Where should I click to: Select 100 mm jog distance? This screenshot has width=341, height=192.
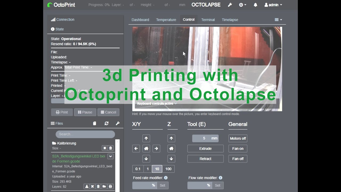168,169
